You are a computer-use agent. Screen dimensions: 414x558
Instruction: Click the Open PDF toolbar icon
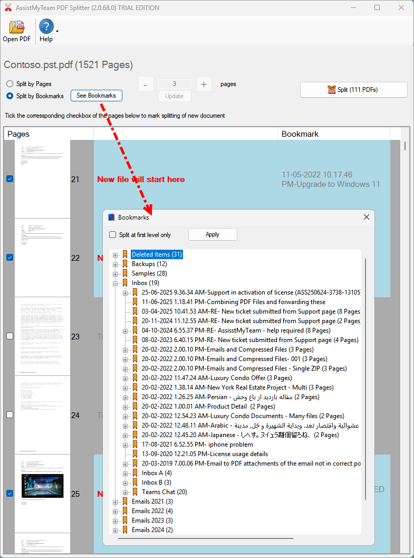[17, 27]
